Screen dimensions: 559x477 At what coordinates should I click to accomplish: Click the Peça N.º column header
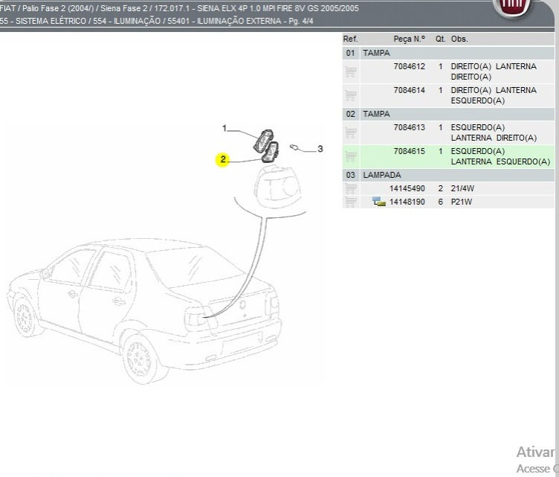click(410, 39)
